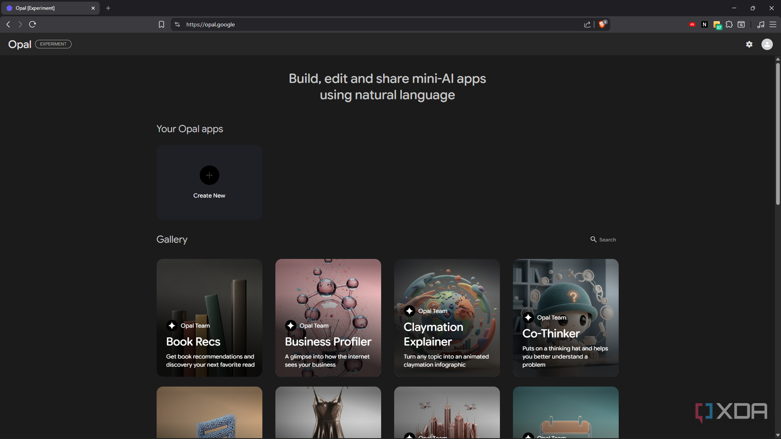The width and height of the screenshot is (781, 439).
Task: Open the Opal settings gear
Action: (x=749, y=44)
